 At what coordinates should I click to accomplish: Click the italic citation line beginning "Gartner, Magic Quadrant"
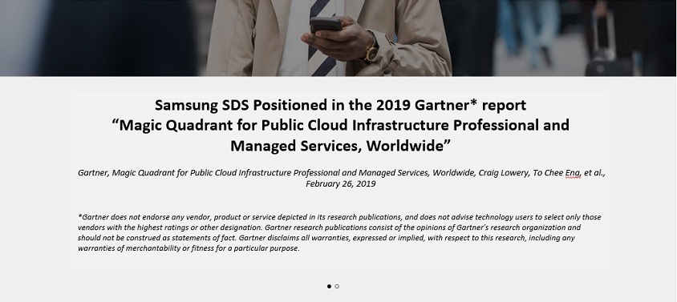coord(342,173)
